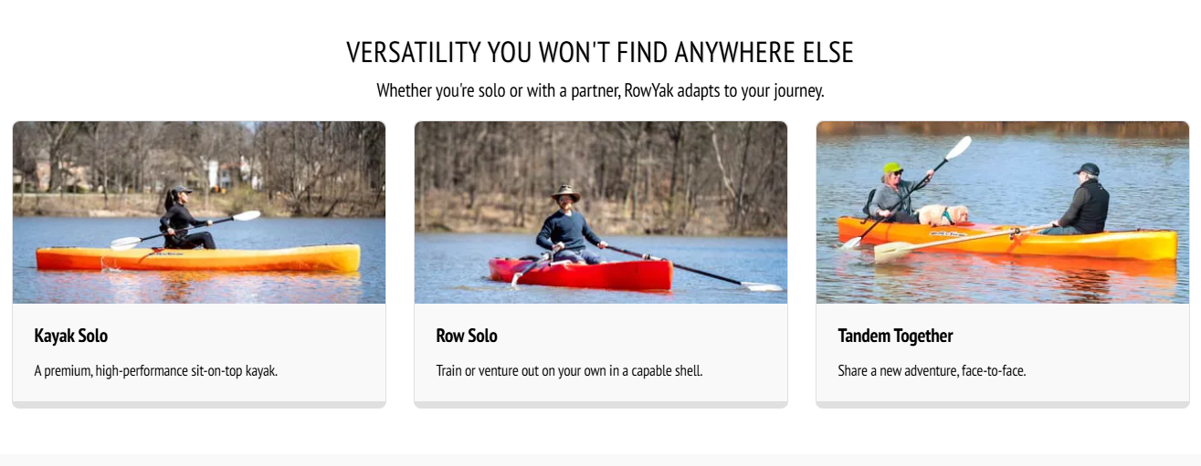Image resolution: width=1201 pixels, height=466 pixels.
Task: Click "Share a new adventure, face-to-face" text
Action: click(x=932, y=371)
